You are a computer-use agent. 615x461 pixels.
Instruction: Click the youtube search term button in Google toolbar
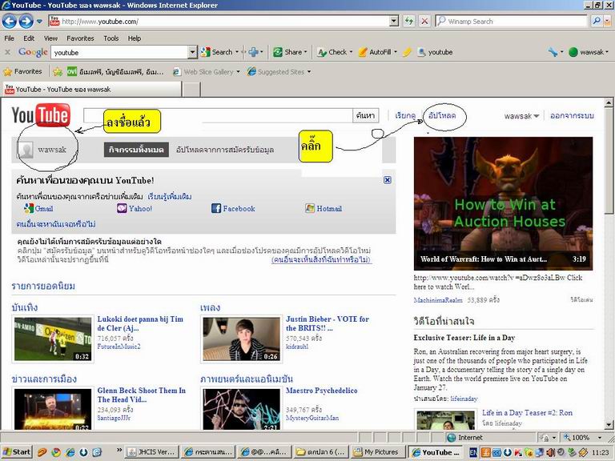[x=436, y=52]
